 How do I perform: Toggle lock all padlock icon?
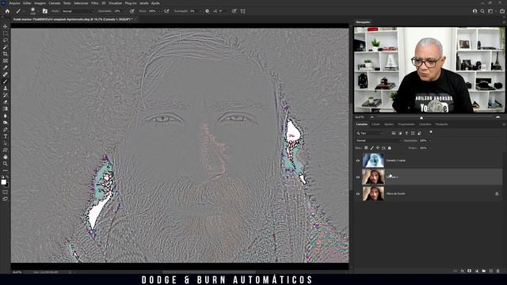[389, 148]
